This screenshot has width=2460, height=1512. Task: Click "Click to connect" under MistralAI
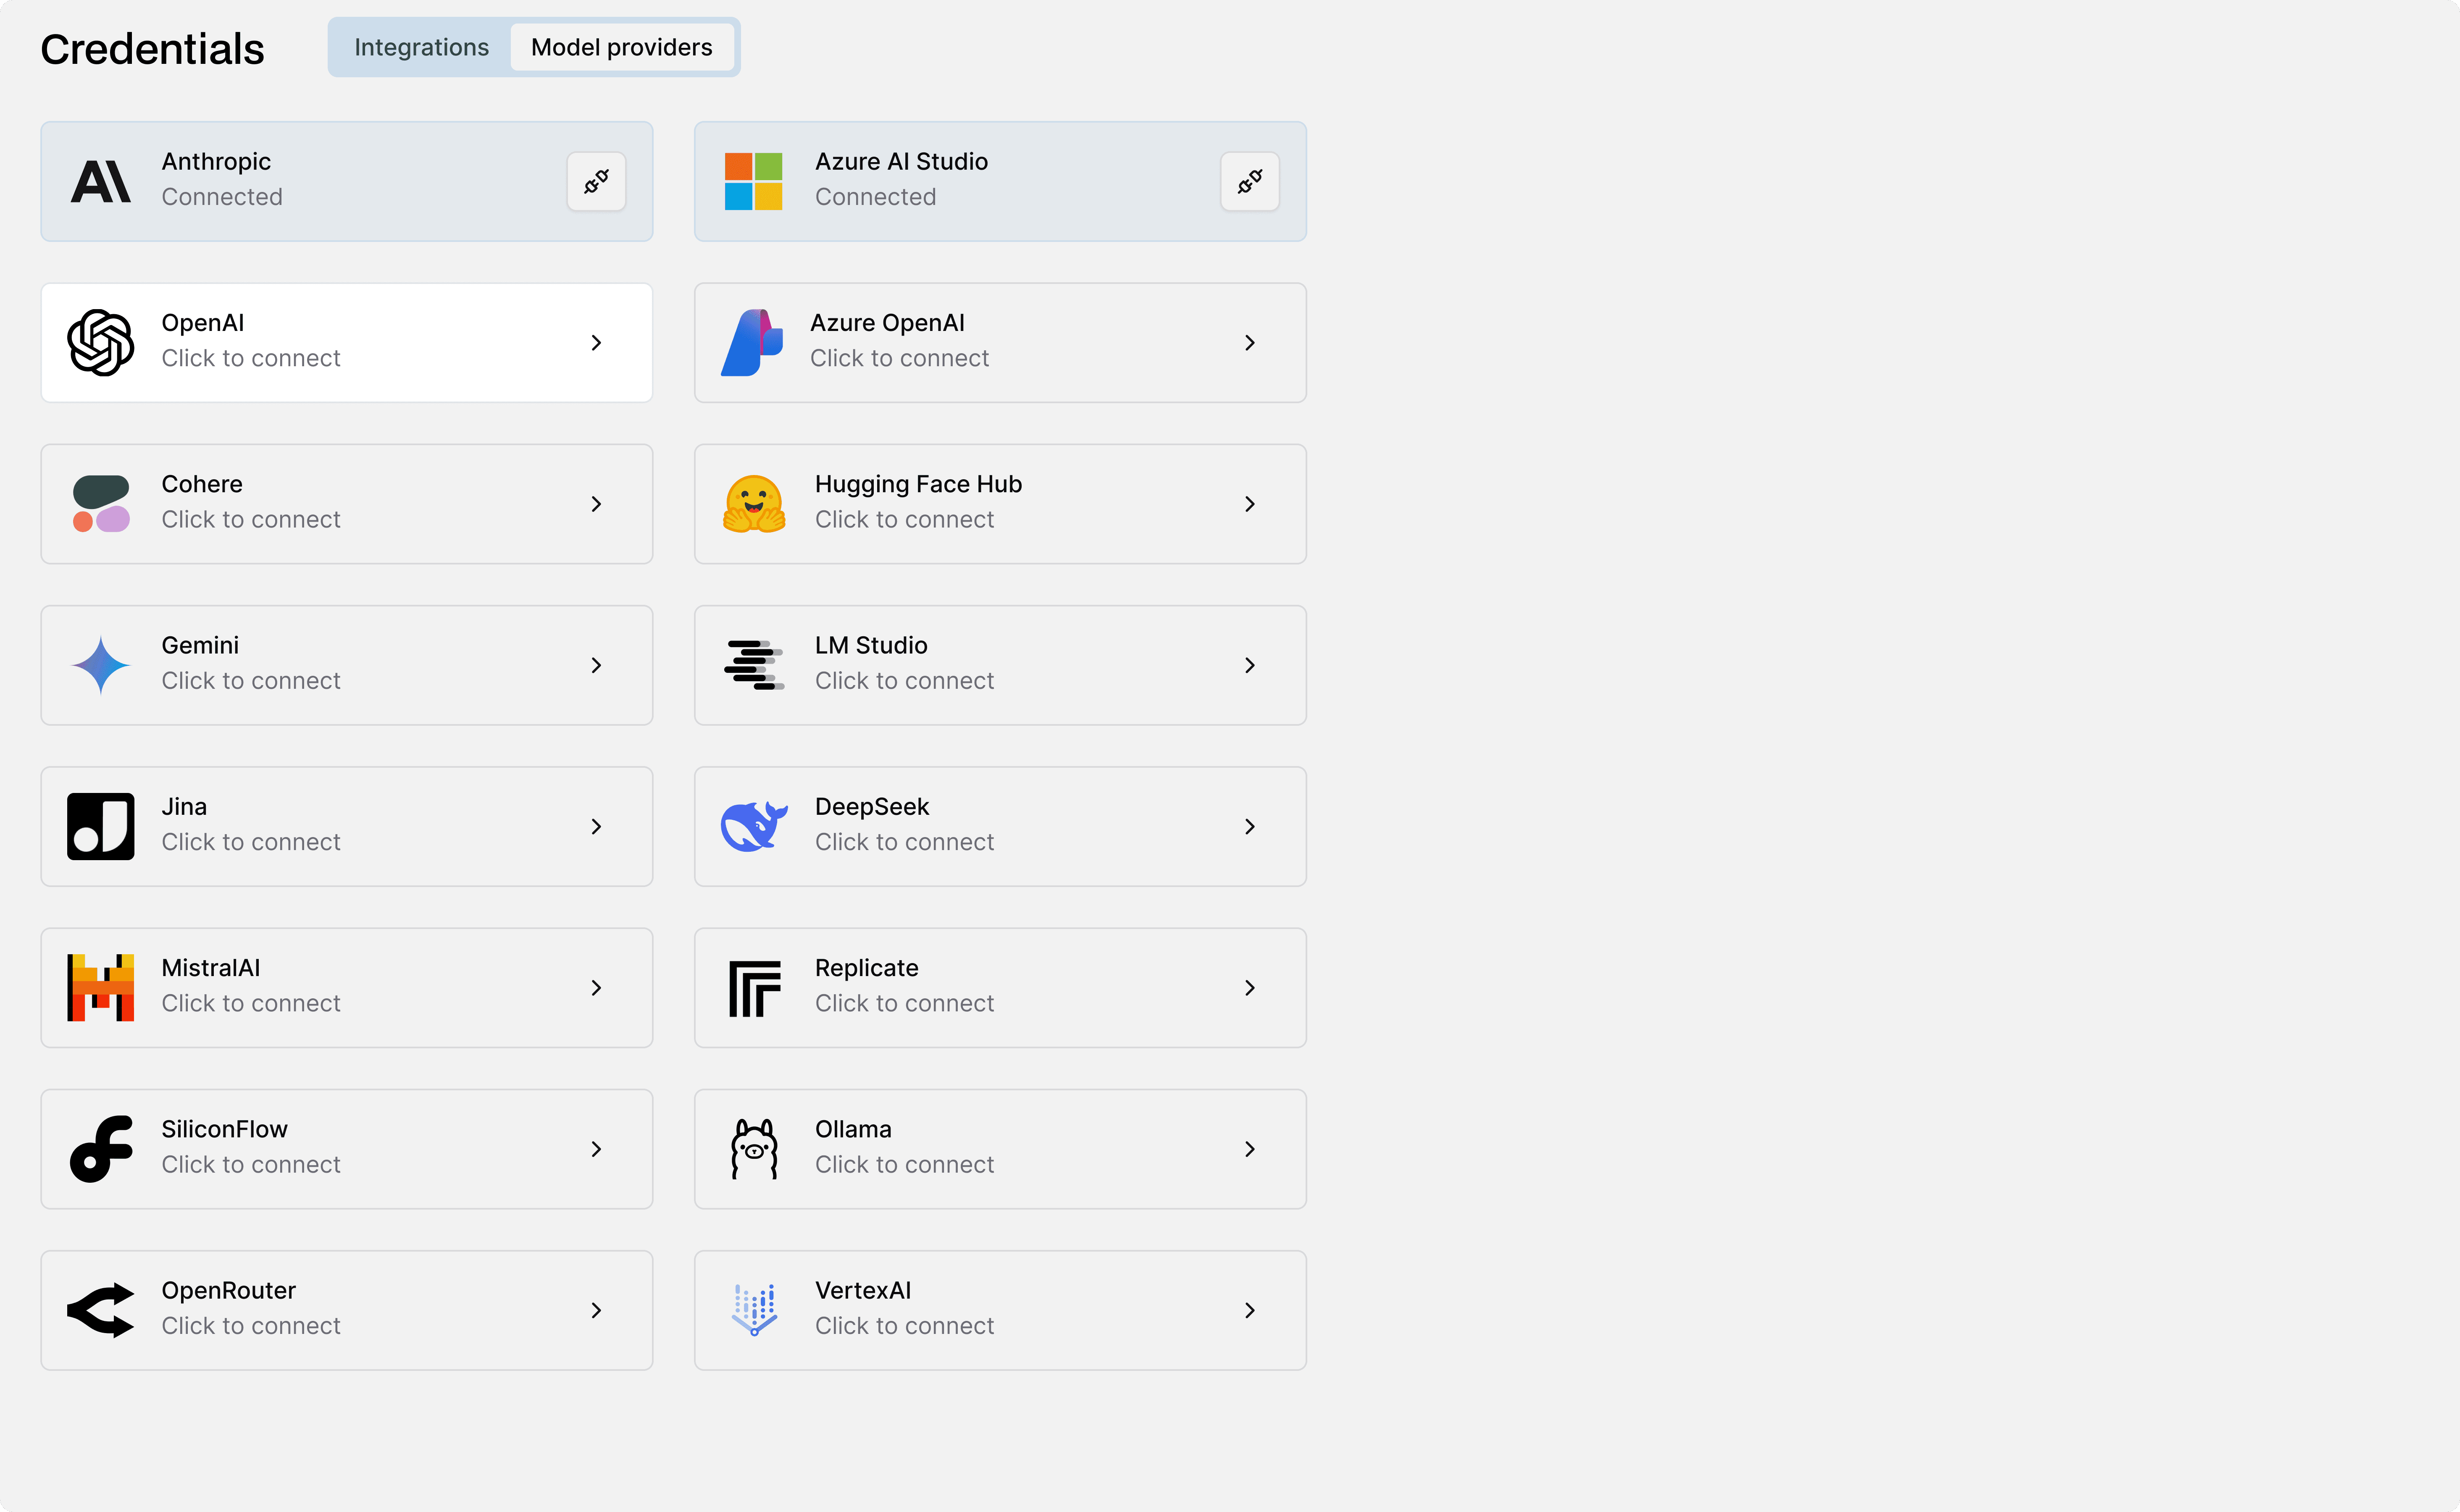tap(251, 1003)
